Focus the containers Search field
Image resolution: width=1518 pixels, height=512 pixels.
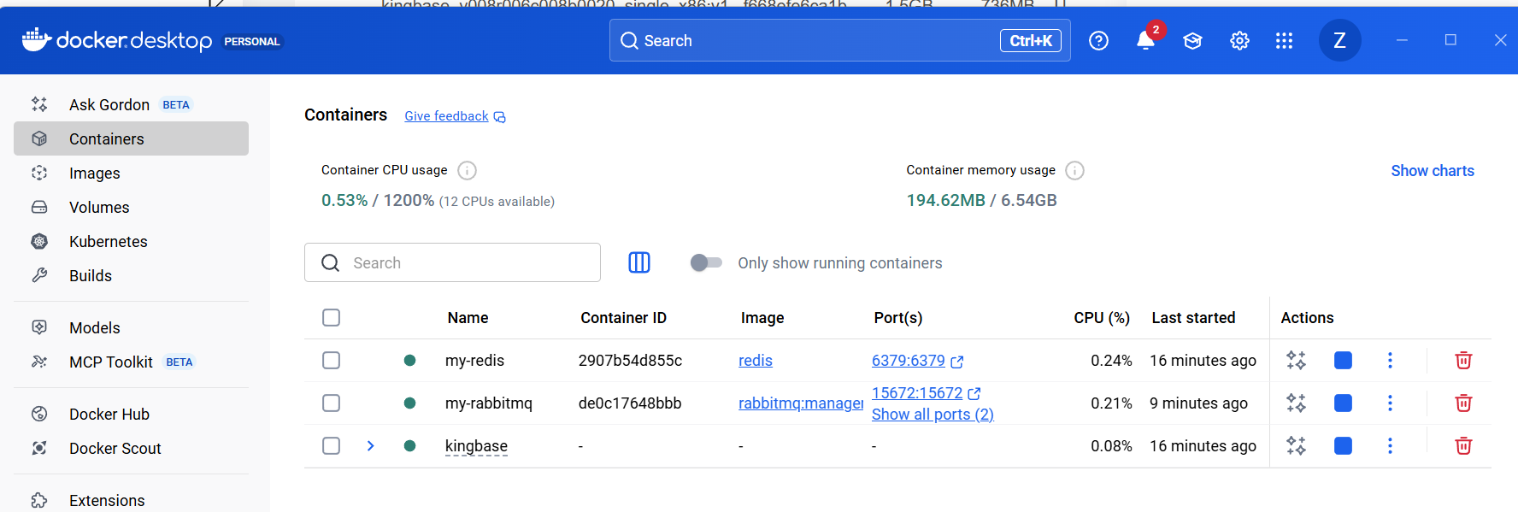tap(452, 262)
